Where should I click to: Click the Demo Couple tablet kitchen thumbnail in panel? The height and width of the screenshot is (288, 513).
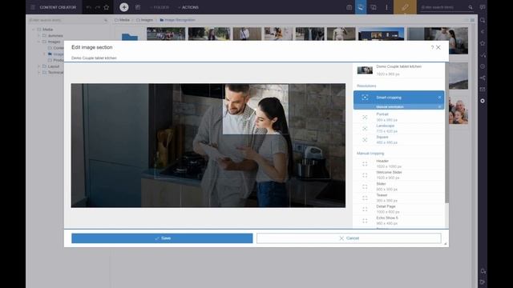point(365,70)
